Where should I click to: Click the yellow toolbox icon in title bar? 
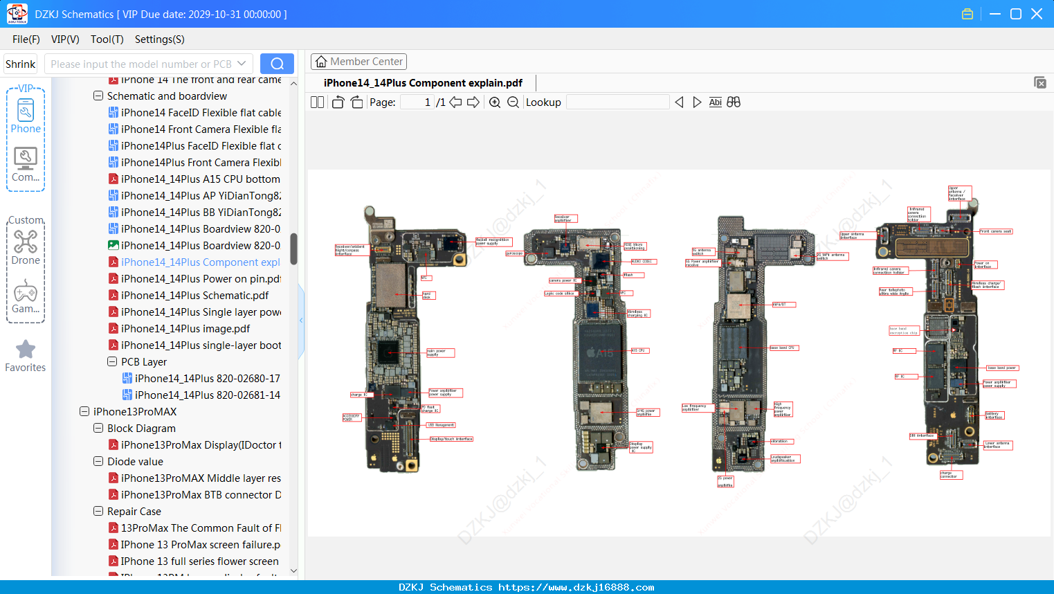[x=967, y=14]
